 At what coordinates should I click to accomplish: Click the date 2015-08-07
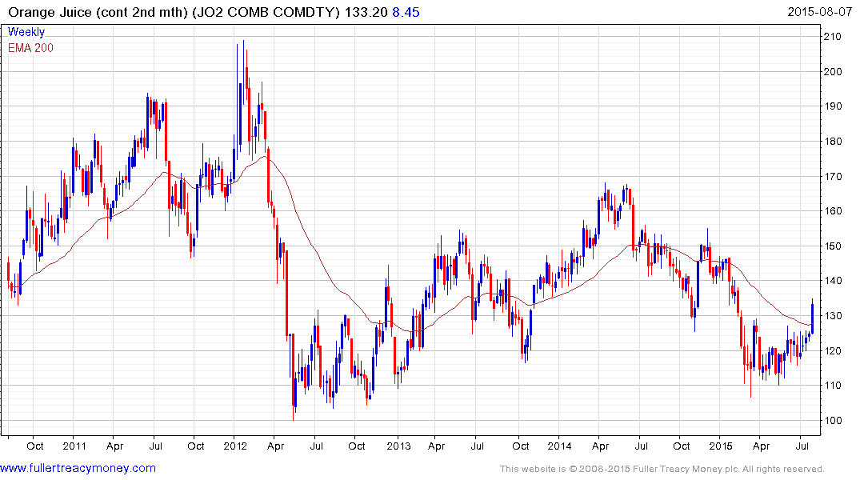pyautogui.click(x=819, y=12)
